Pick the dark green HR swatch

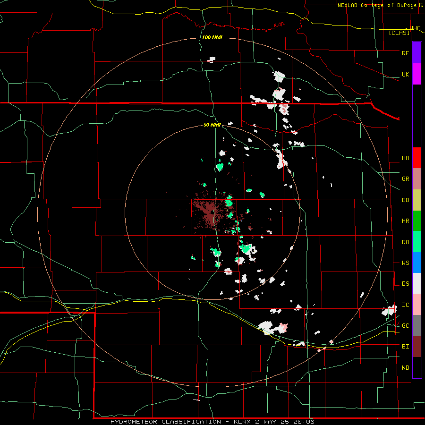coord(417,221)
